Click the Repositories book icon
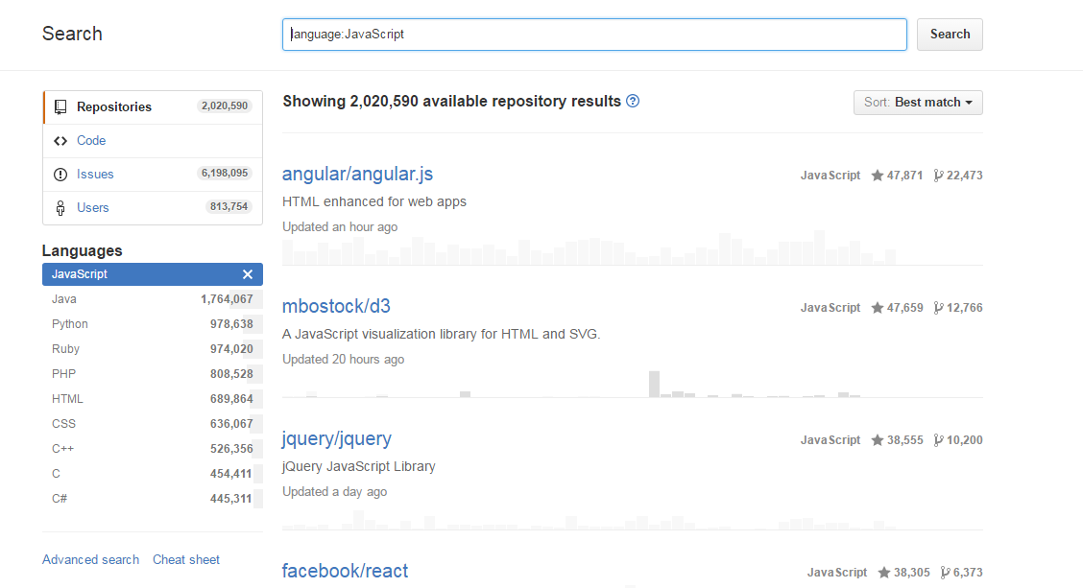This screenshot has height=588, width=1083. 60,107
